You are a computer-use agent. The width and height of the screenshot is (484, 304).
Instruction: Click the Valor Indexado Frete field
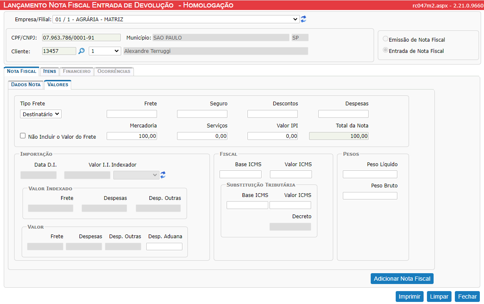click(x=51, y=208)
